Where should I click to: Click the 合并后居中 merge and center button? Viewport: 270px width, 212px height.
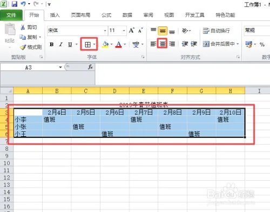point(219,44)
